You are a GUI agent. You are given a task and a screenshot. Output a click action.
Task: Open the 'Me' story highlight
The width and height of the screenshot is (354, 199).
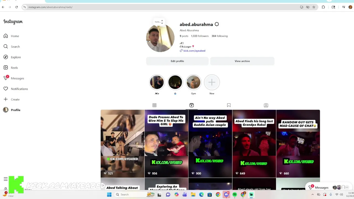click(157, 82)
